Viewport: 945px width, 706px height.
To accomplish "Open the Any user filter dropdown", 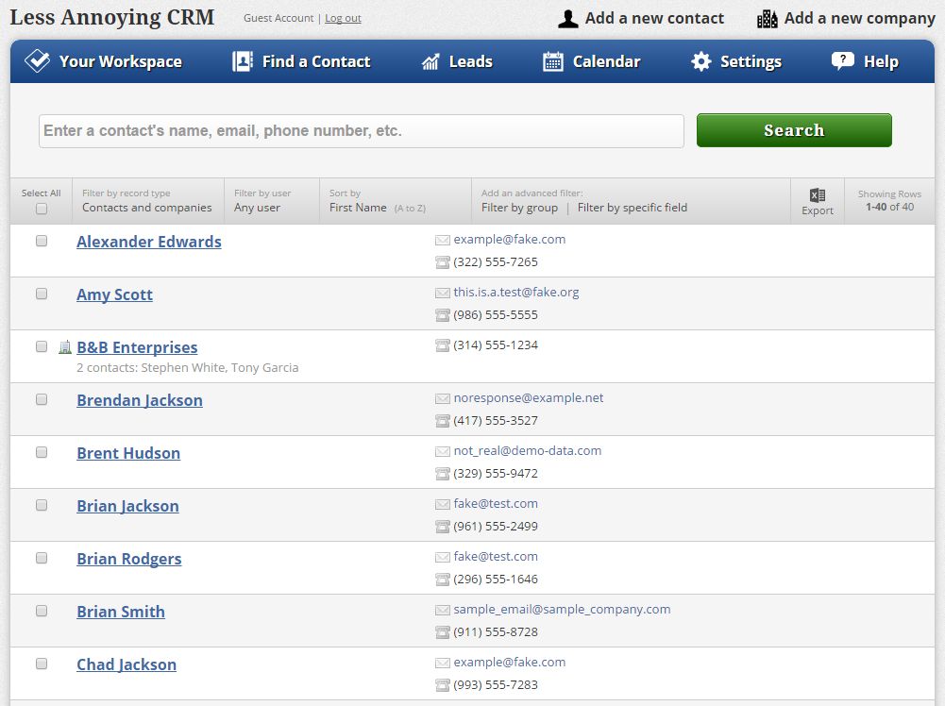I will point(258,208).
